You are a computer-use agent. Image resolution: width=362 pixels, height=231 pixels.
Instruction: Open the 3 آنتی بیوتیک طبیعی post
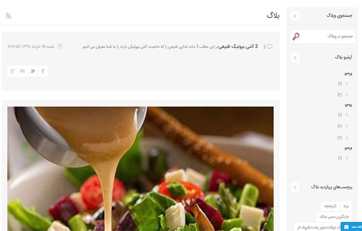[238, 47]
